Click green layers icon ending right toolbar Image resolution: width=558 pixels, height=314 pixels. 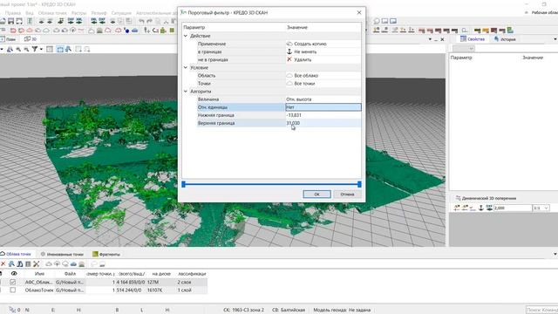pos(510,31)
